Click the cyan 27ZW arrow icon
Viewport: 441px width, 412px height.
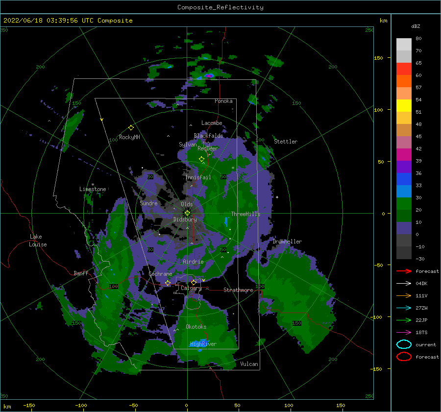click(x=404, y=308)
